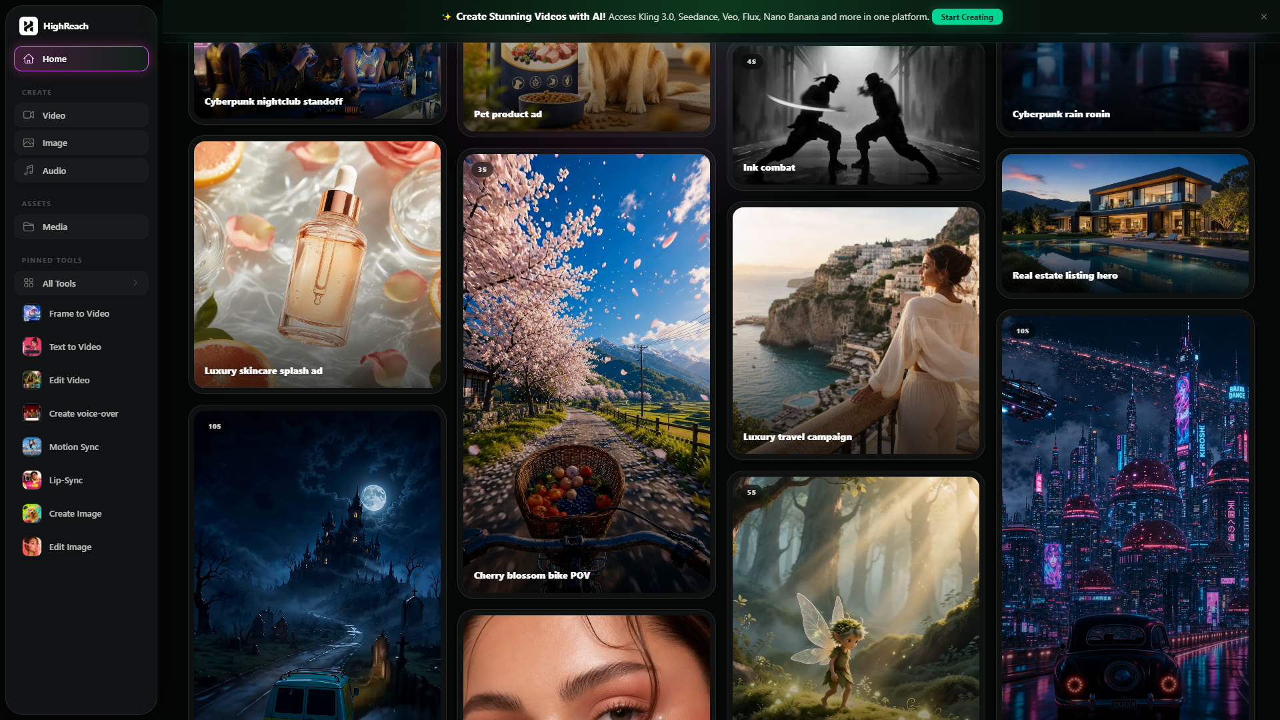Click the HighReach logo icon

[29, 26]
